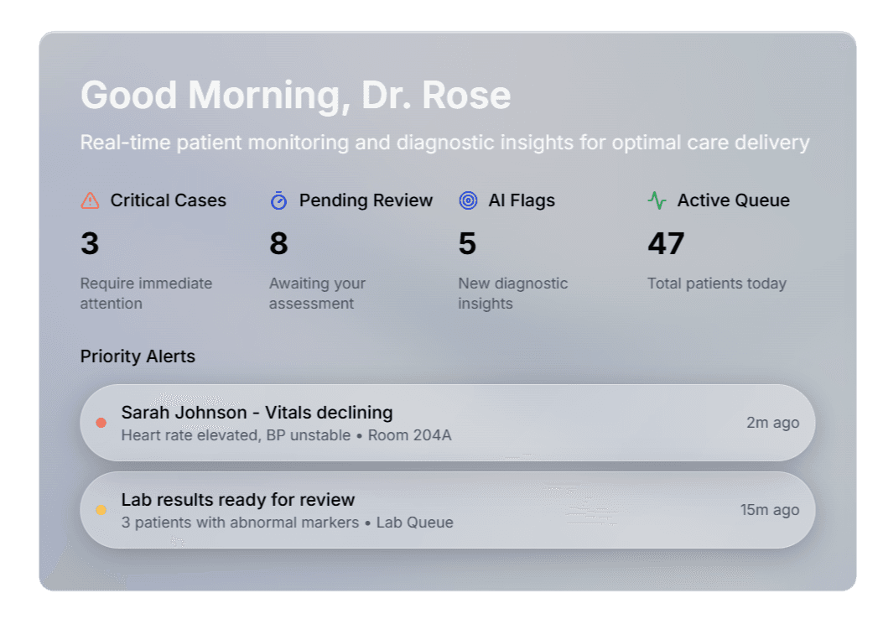Click the pending review count 8

pyautogui.click(x=278, y=243)
